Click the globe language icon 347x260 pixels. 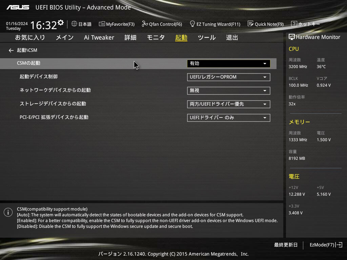coord(74,24)
